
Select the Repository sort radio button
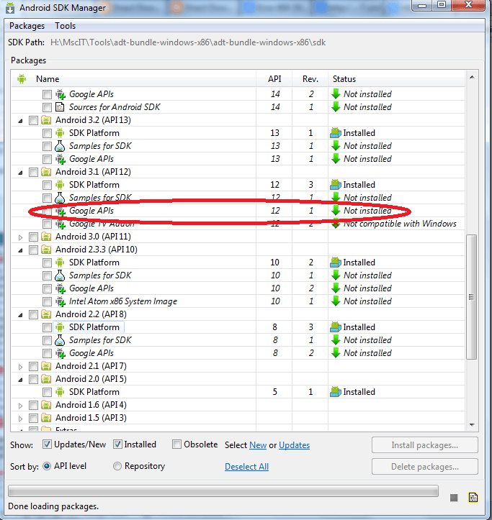pyautogui.click(x=117, y=466)
